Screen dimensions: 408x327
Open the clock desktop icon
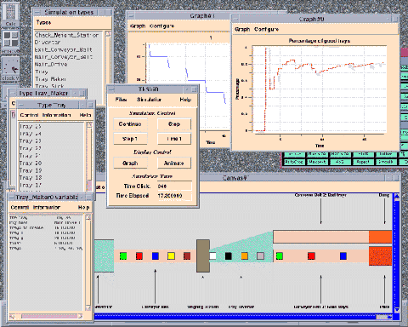click(x=11, y=69)
